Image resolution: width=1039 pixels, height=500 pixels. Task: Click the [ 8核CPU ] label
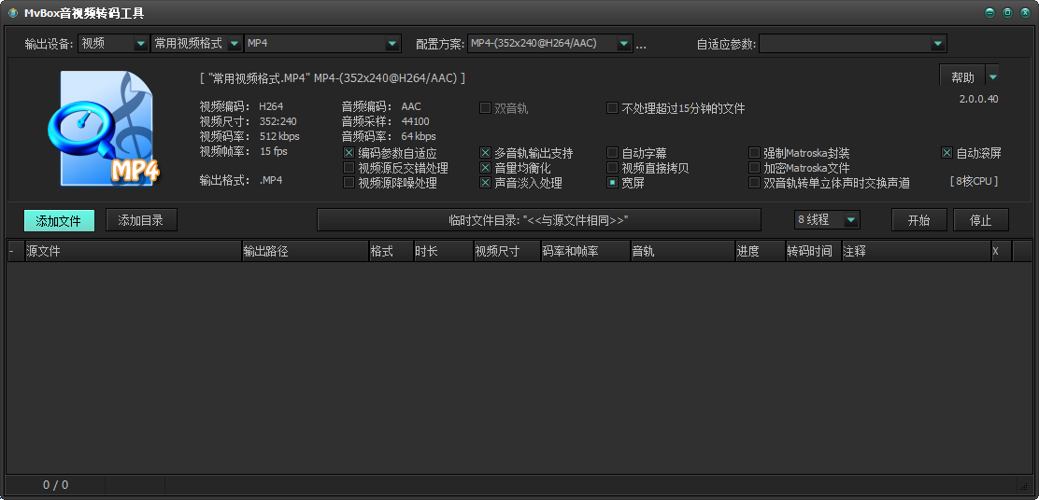(x=974, y=181)
